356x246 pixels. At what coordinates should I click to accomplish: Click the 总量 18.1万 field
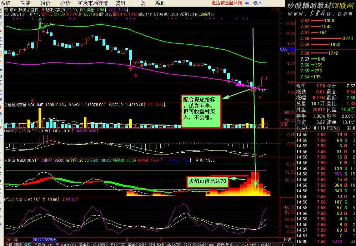(311, 104)
